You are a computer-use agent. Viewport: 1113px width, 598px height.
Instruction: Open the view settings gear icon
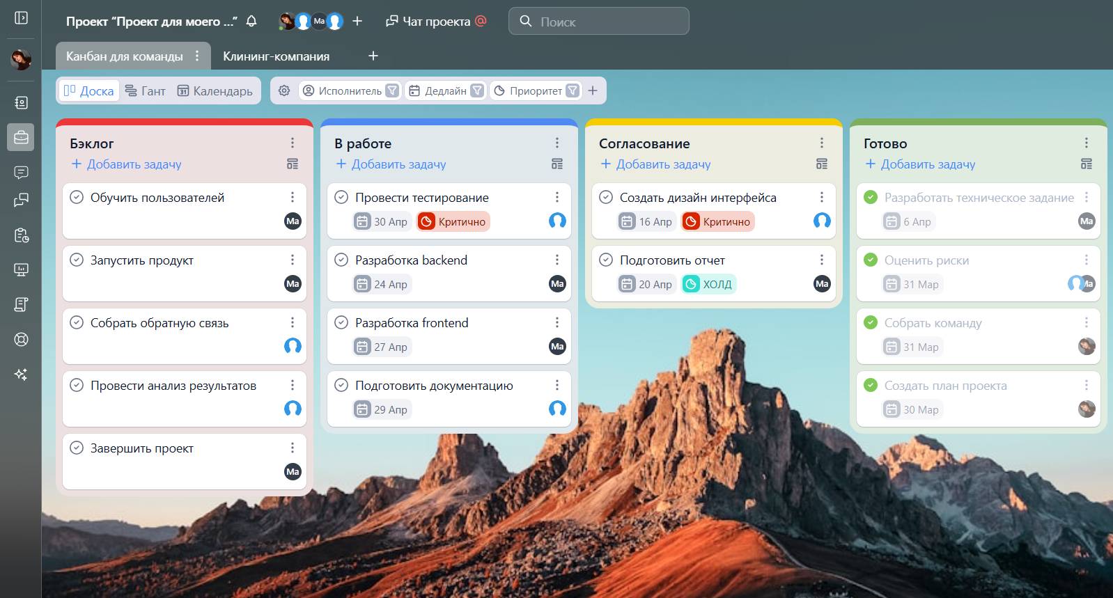click(284, 91)
